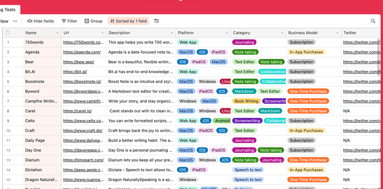Click Hide fields button
Screen dimensions: 383x189
pyautogui.click(x=41, y=21)
